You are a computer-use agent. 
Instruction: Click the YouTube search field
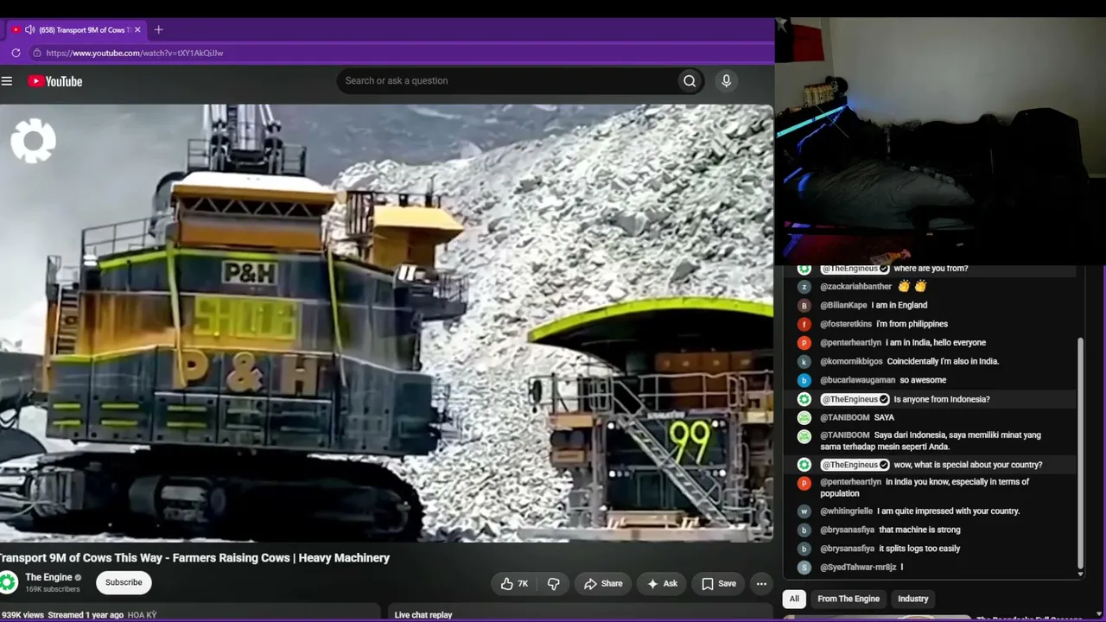pyautogui.click(x=508, y=81)
